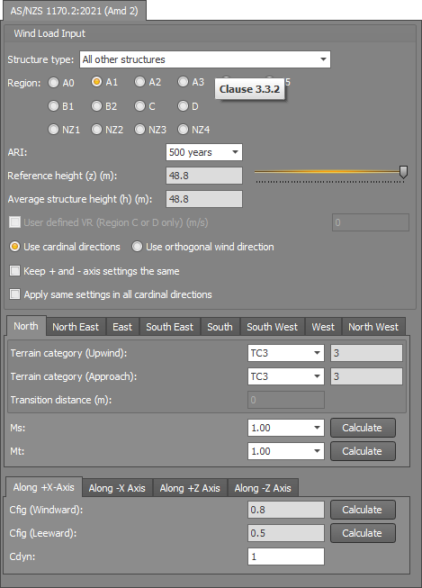422x588 pixels.
Task: Click the Average structure height (h) field
Action: pyautogui.click(x=204, y=199)
